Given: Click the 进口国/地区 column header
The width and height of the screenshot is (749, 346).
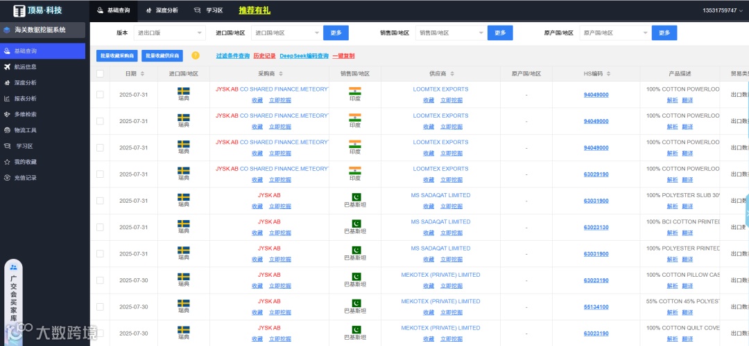Looking at the screenshot, I should point(183,74).
